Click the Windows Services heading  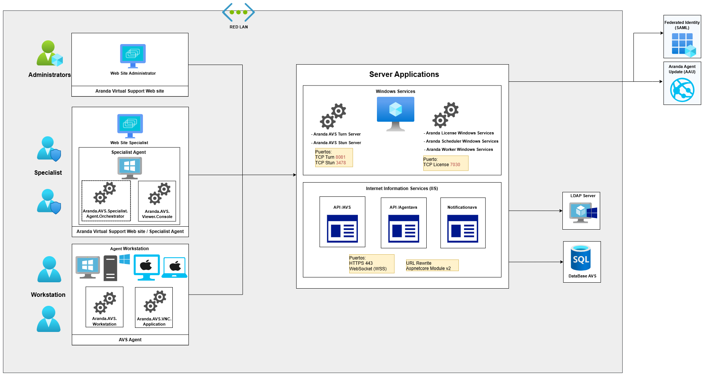[396, 91]
